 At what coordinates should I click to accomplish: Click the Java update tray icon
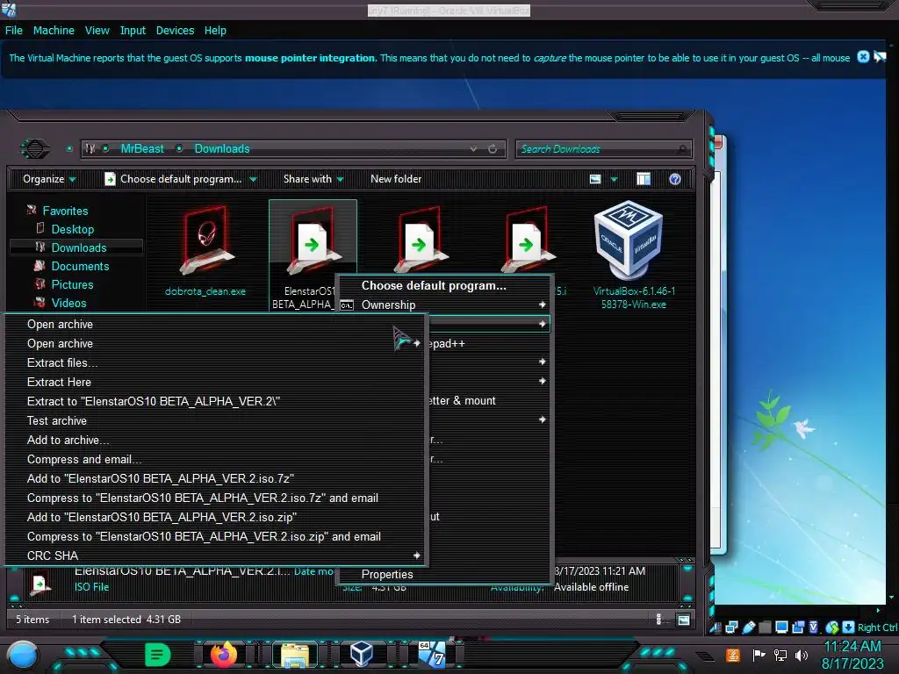coord(732,655)
